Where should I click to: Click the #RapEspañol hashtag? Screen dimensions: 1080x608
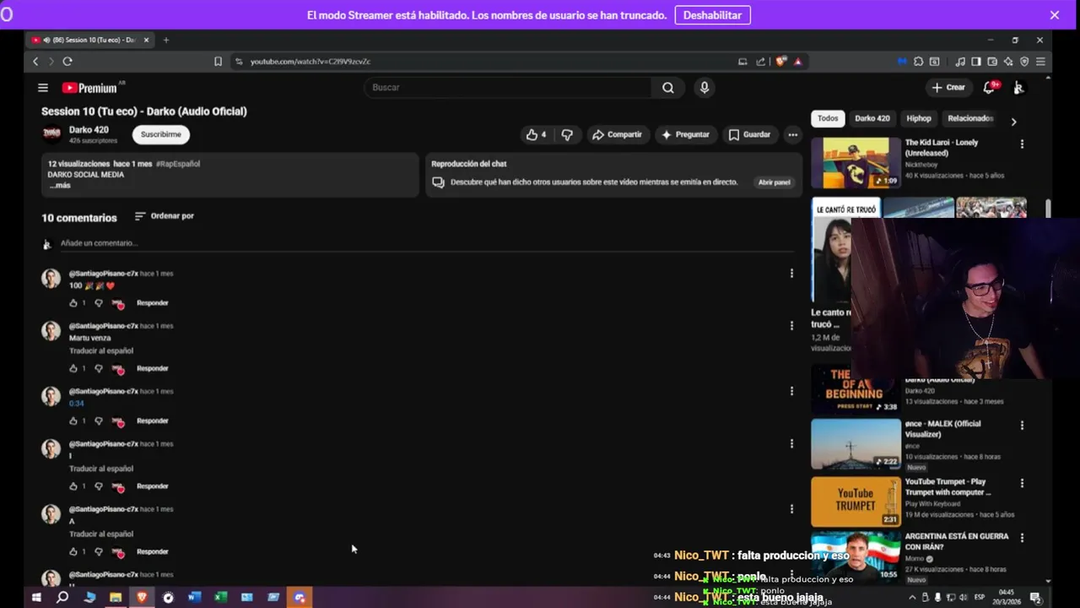(x=178, y=164)
